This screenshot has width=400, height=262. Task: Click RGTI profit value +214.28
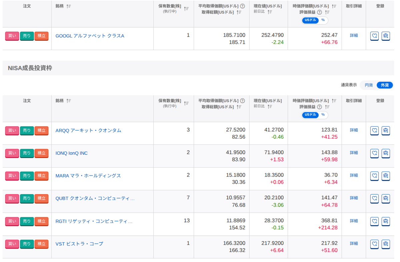[x=328, y=228]
